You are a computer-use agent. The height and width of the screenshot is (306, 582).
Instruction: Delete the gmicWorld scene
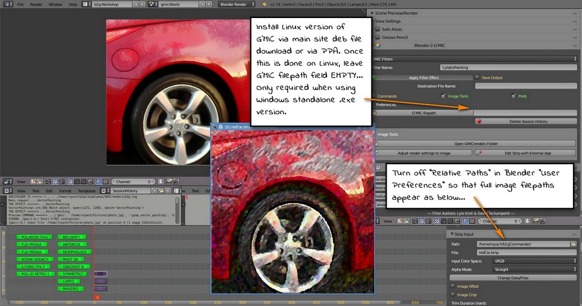click(209, 4)
